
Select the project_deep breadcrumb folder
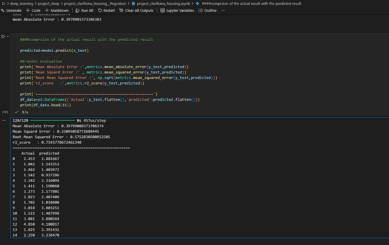(x=49, y=3)
